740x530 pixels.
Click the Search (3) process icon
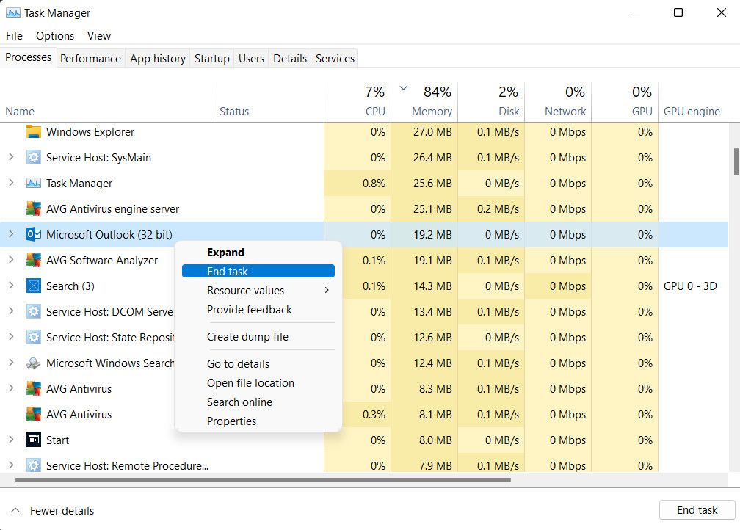(33, 286)
